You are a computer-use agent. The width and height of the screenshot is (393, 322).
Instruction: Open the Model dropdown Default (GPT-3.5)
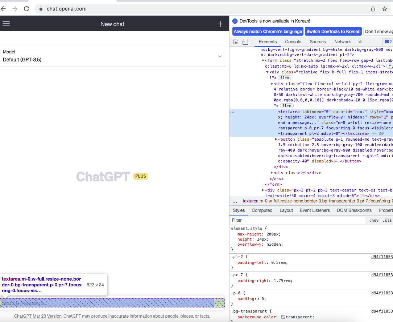(x=113, y=56)
